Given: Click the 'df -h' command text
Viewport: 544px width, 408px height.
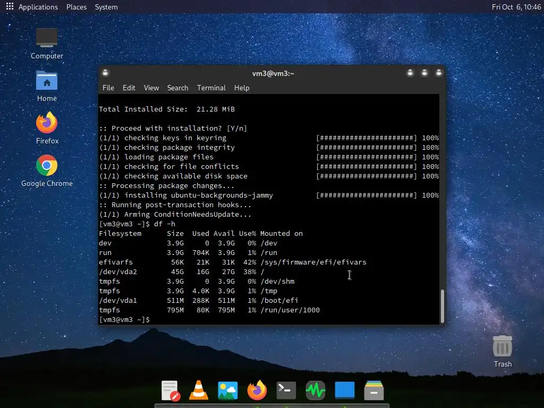Looking at the screenshot, I should 165,224.
